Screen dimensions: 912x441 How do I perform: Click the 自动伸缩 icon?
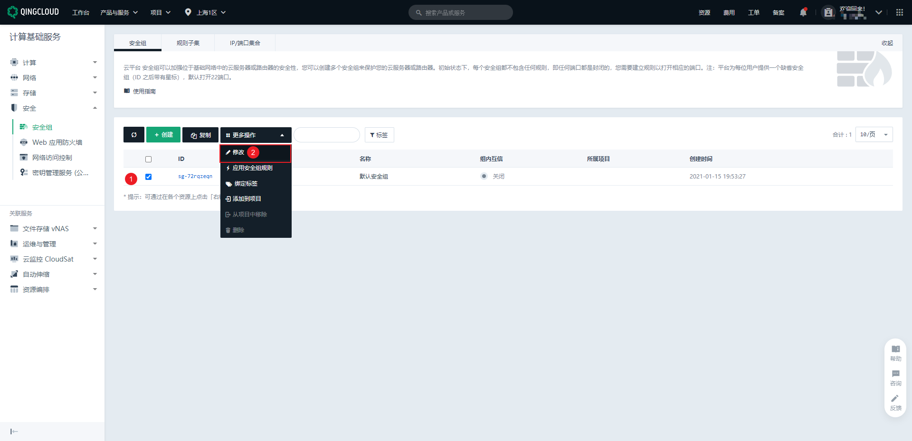14,274
